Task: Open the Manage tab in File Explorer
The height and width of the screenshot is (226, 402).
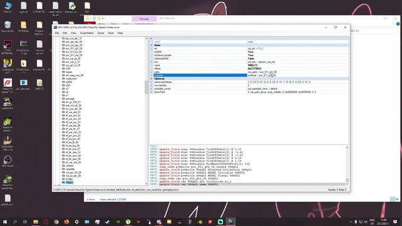Action: [x=144, y=19]
